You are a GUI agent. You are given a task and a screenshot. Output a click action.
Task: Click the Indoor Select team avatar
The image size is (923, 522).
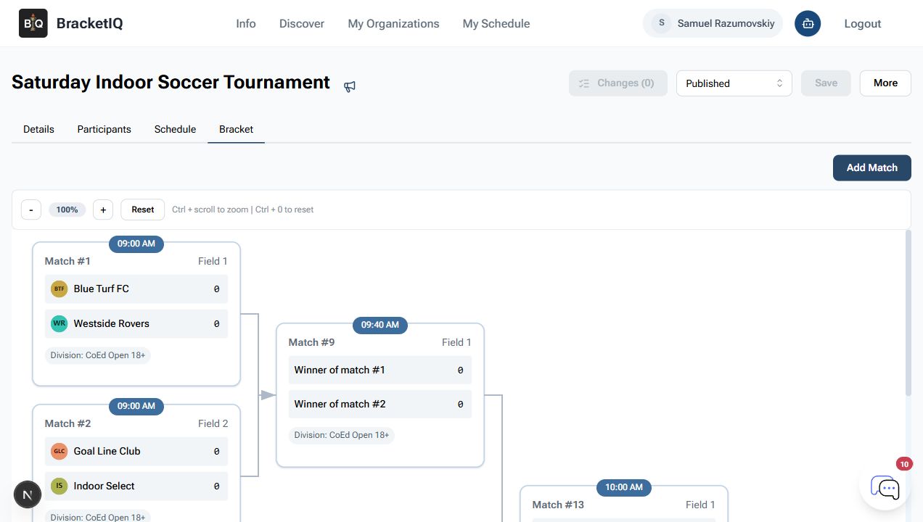click(59, 486)
